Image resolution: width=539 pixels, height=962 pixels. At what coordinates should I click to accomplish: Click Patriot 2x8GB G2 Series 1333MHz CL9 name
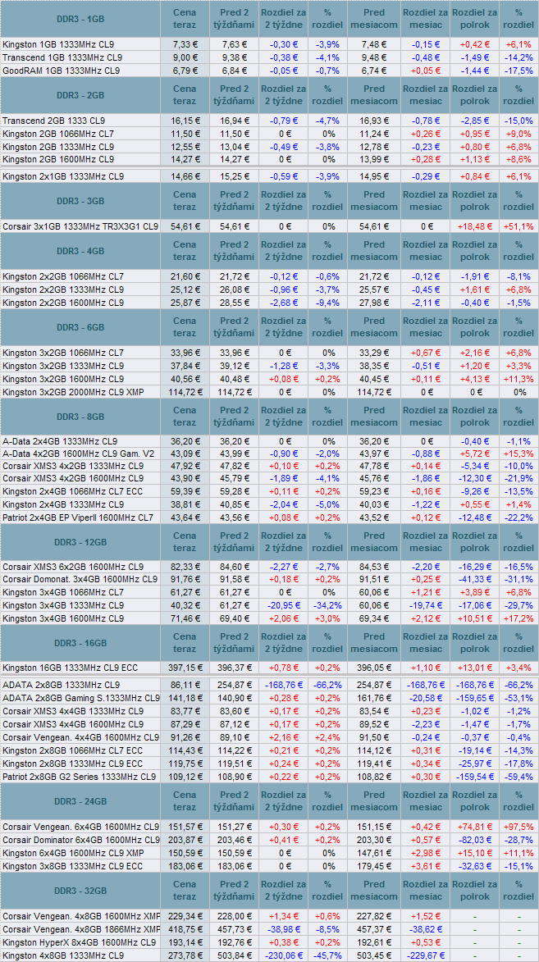pyautogui.click(x=80, y=777)
